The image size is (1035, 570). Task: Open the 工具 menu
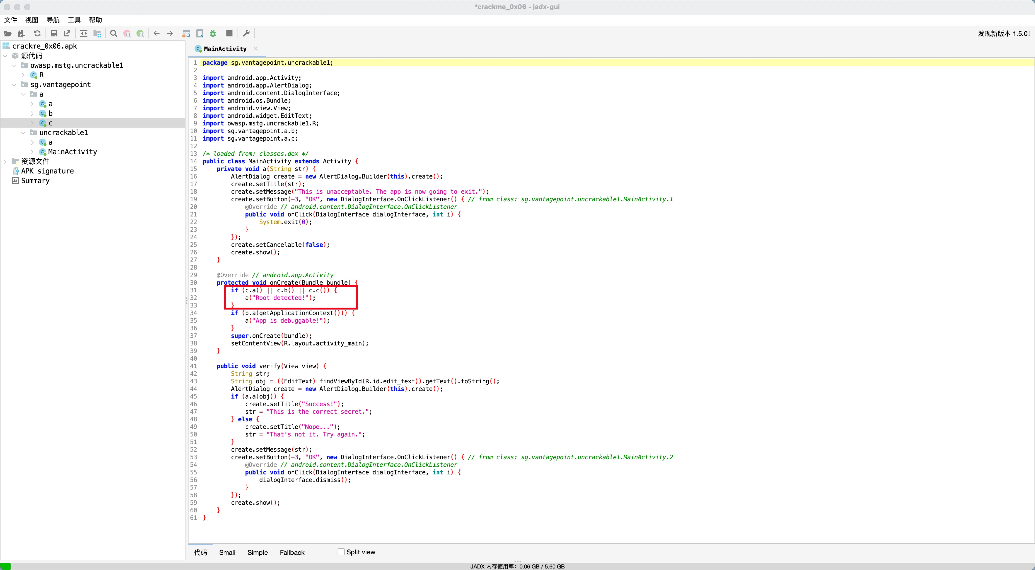[74, 20]
